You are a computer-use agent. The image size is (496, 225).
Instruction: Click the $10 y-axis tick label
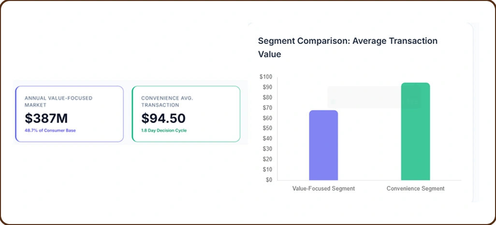[x=267, y=169]
